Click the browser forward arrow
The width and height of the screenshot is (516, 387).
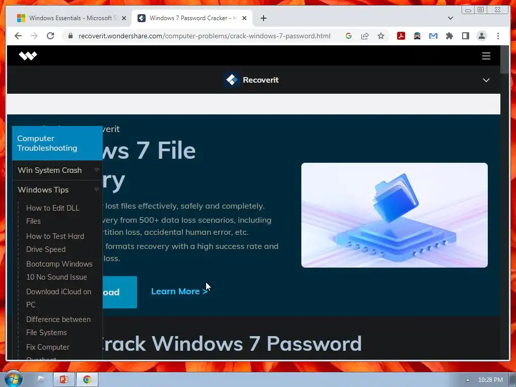(34, 36)
